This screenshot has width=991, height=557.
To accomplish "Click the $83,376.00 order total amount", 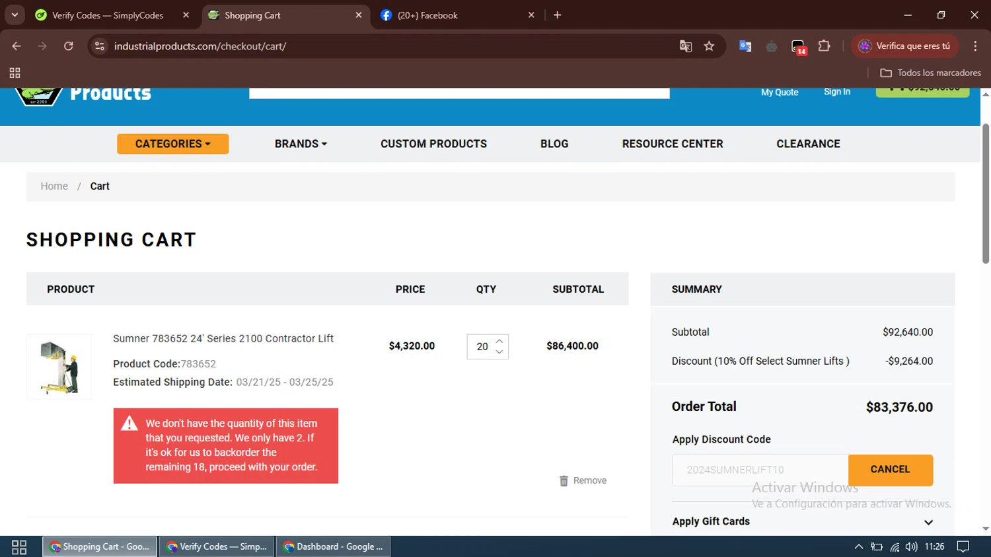I will [899, 408].
